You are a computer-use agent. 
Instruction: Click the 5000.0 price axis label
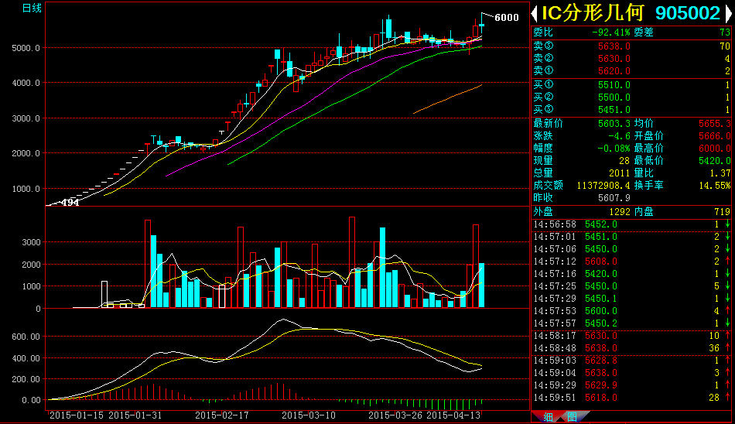[26, 48]
